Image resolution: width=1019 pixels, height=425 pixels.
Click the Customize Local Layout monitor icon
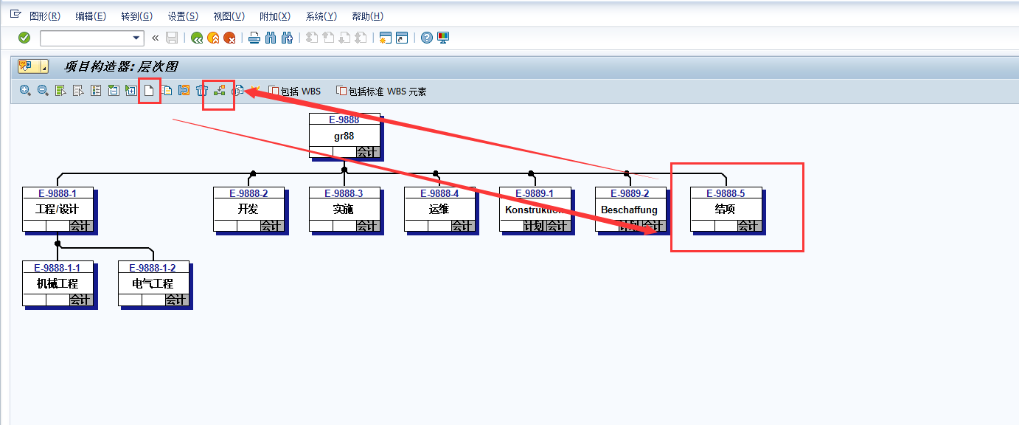tap(443, 38)
